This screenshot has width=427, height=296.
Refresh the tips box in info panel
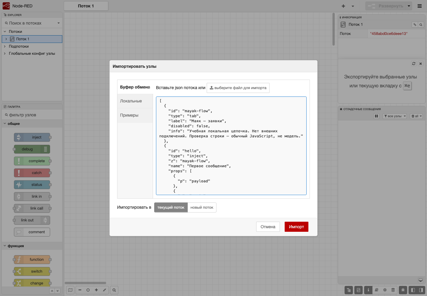point(414,64)
